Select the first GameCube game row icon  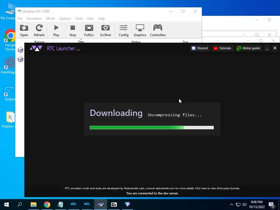coord(20,50)
